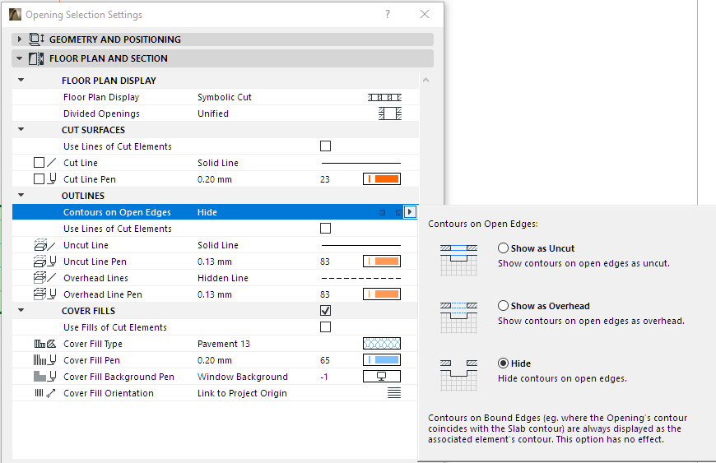Click the Cover Fill Pen number 65
Viewport: 716px width, 463px height.
324,360
